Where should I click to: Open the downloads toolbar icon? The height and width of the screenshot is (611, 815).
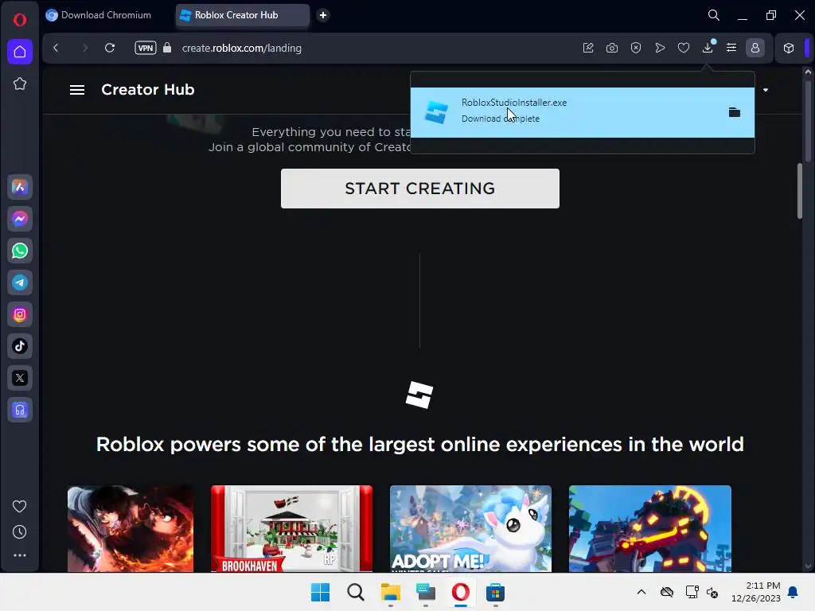point(708,48)
